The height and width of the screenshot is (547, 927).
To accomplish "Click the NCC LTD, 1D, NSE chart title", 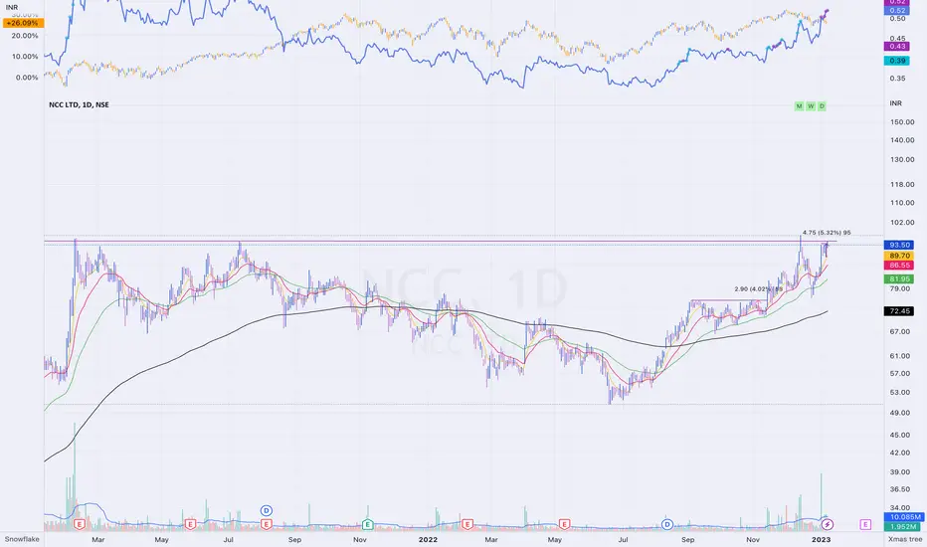I will (x=79, y=104).
